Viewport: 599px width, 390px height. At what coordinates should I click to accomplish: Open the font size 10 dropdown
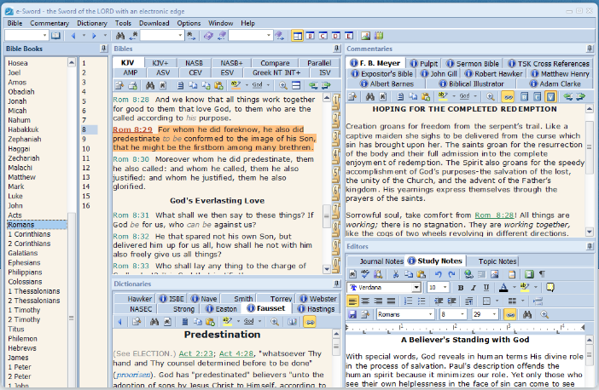coord(445,288)
